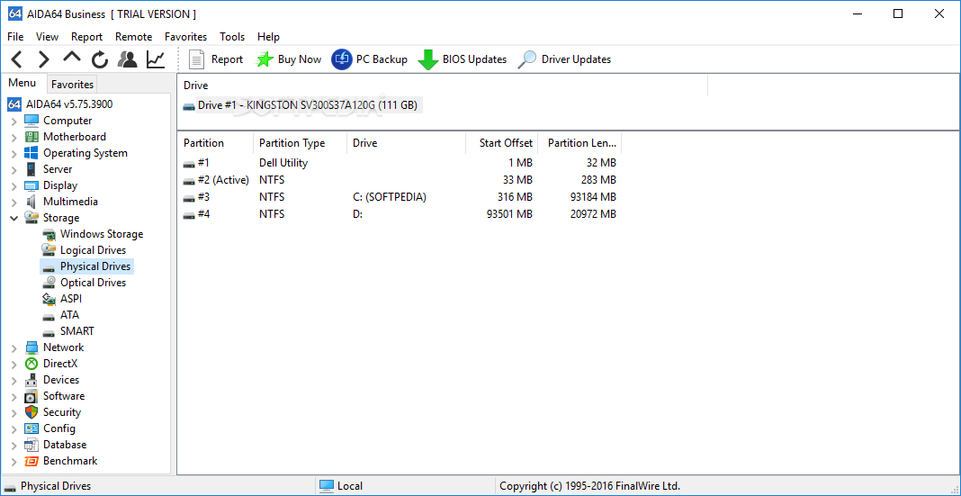Expand the Server tree node

(x=14, y=170)
